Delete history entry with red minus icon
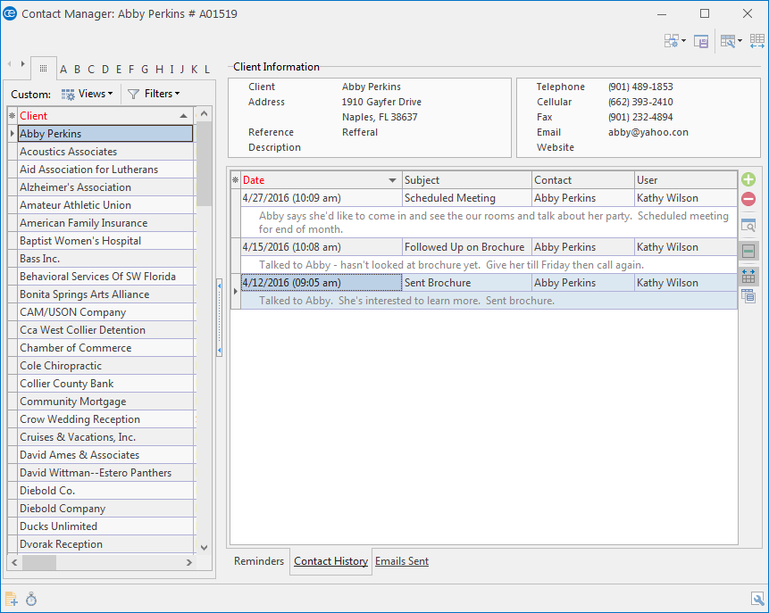 [x=748, y=199]
